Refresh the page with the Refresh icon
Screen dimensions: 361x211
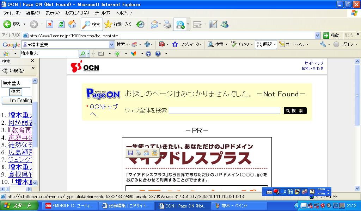(61, 24)
